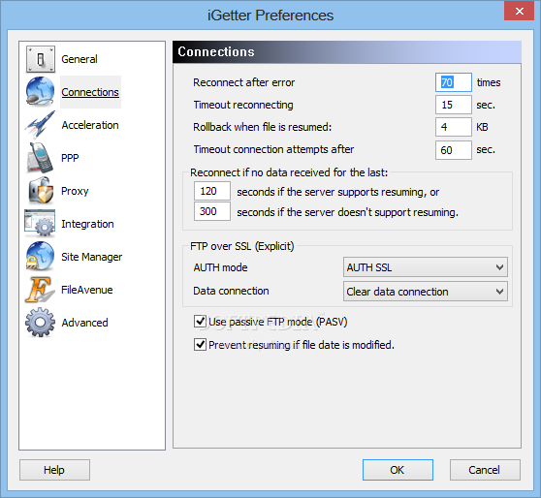Open Proxy settings via shield icon
The image size is (541, 498).
coord(41,191)
